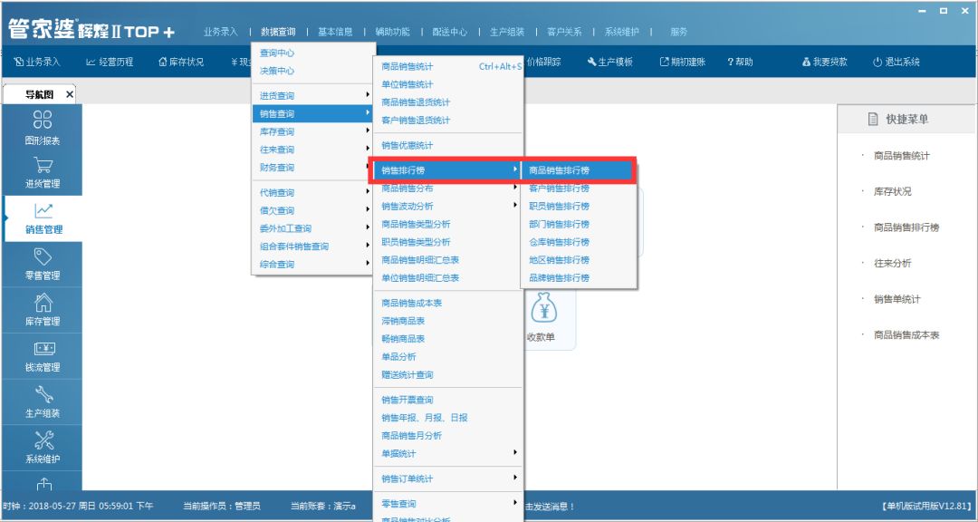
Task: Select 滞销商品表 menu item
Action: pos(403,321)
